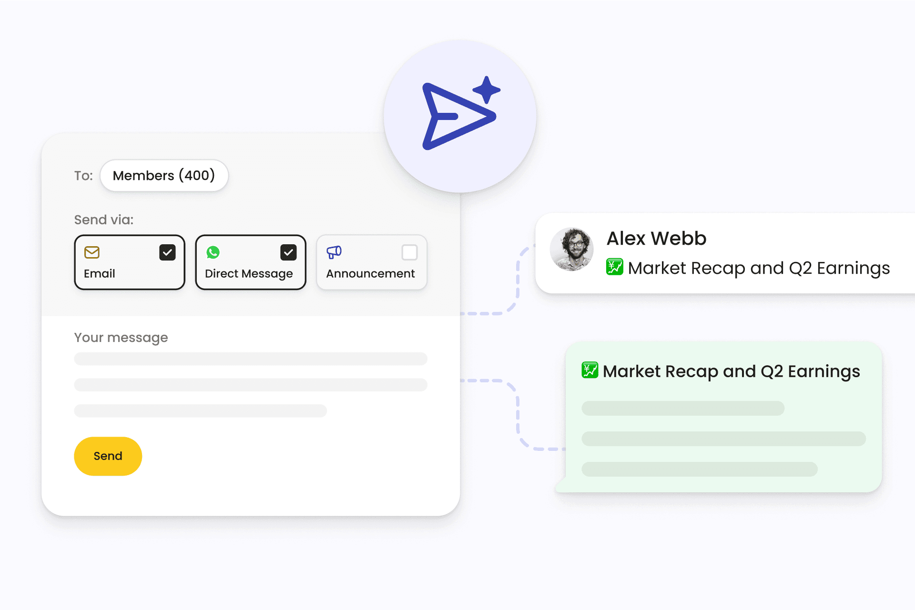Open Alex Webb's avatar photo
Screen dimensions: 915x610
pos(571,250)
